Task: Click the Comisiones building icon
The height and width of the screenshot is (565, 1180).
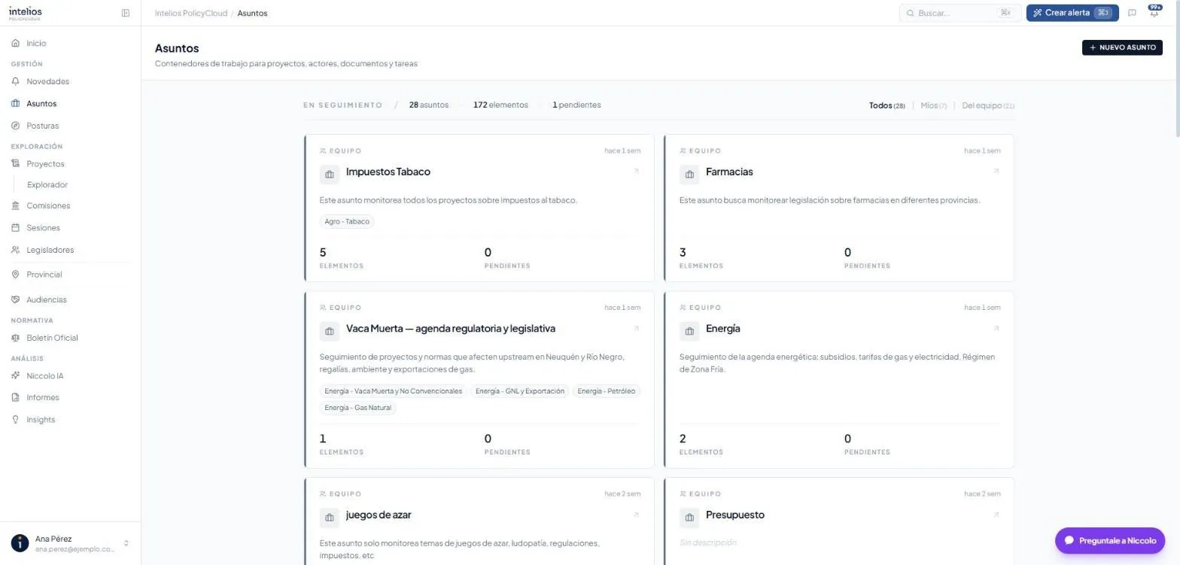Action: 16,205
